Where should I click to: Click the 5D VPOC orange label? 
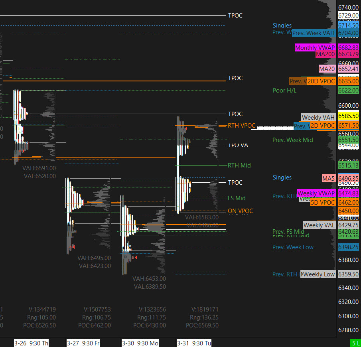point(323,203)
